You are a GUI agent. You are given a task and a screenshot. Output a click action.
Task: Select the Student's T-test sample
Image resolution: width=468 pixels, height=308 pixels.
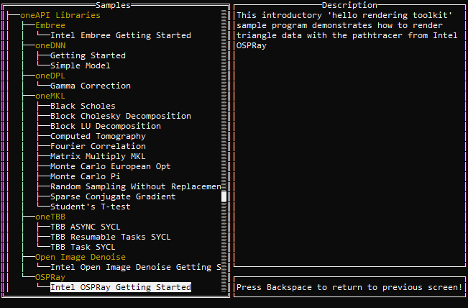[x=90, y=207]
